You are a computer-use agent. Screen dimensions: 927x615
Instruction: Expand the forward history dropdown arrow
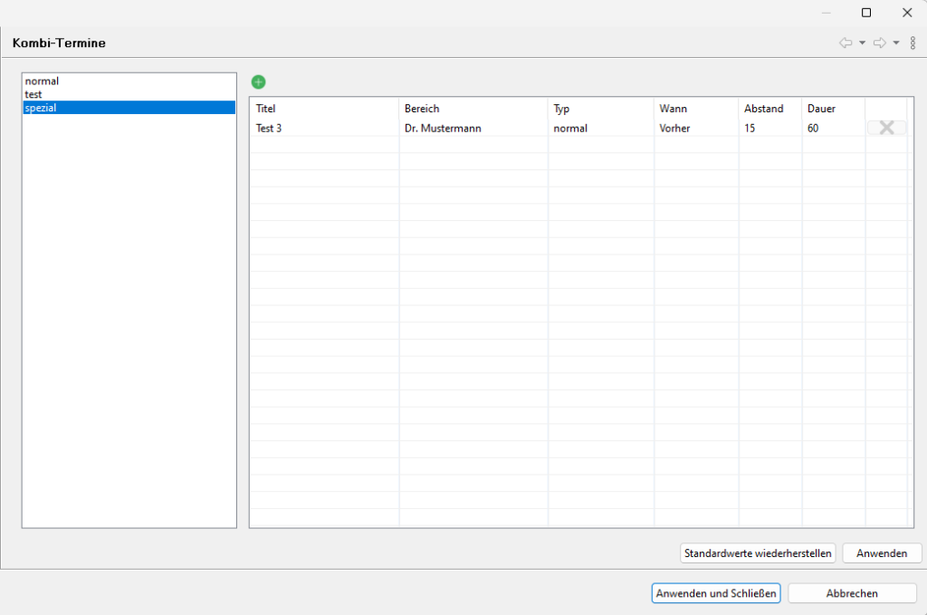point(895,43)
